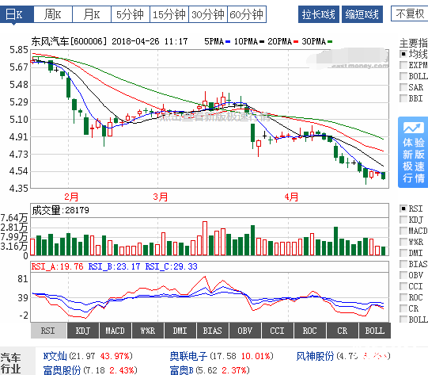Image resolution: width=428 pixels, height=375 pixels.
Task: Click the 汽车行业 sector label
Action: 10,363
